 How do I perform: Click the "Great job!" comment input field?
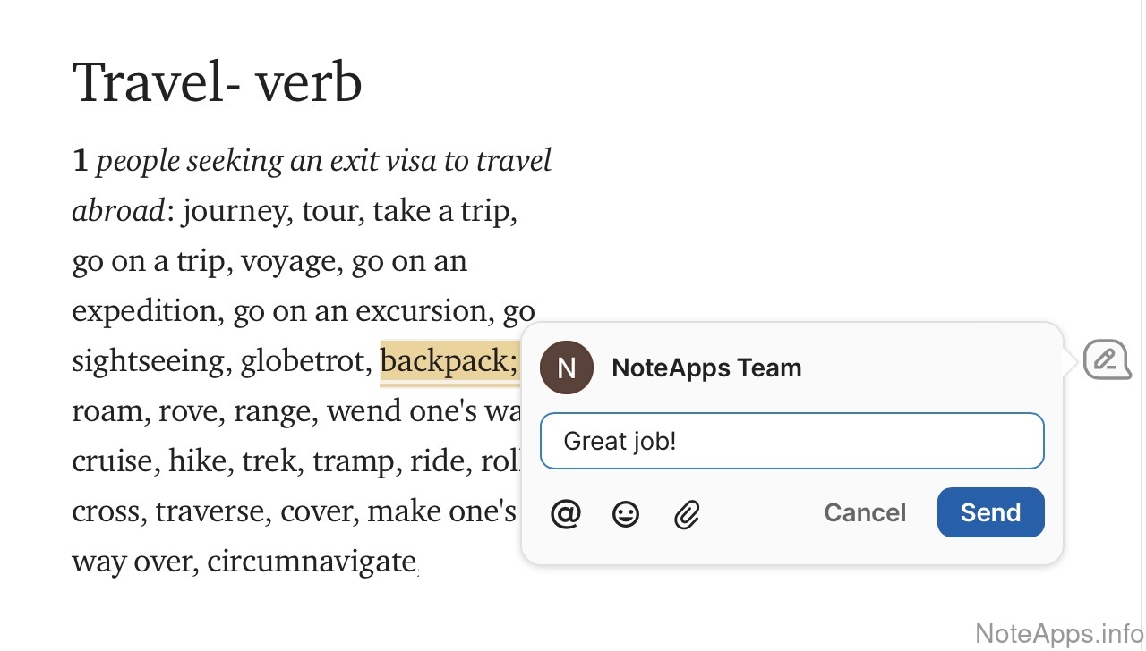[791, 441]
